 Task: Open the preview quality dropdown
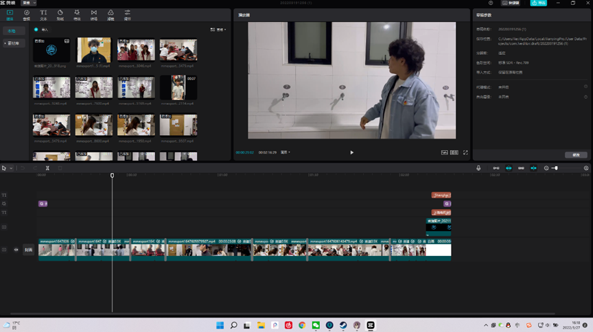pos(285,152)
